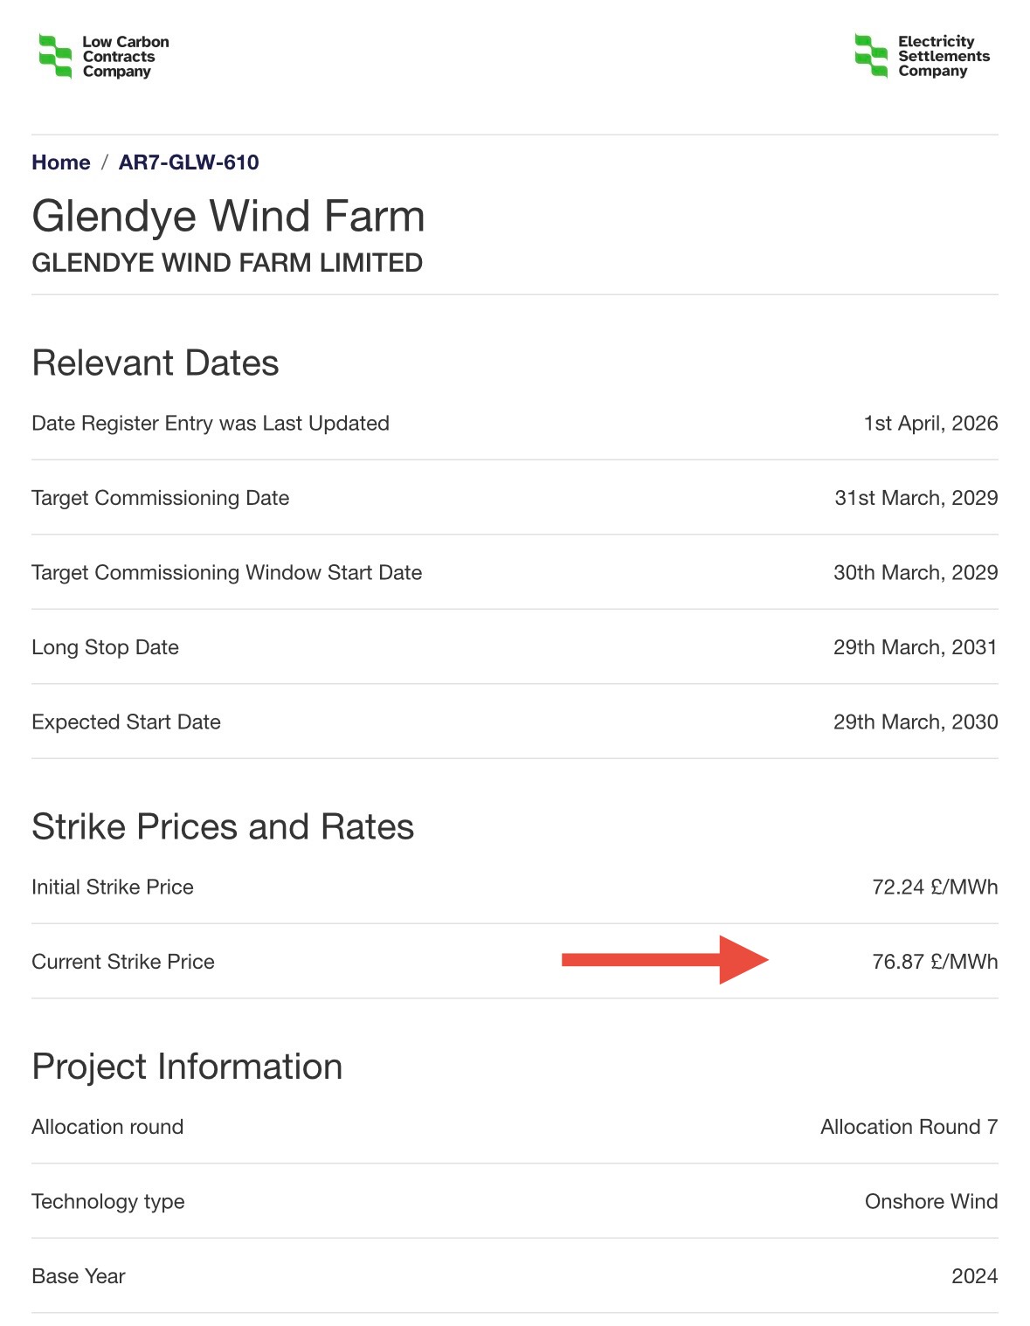
Task: Click the Relevant Dates section heading
Action: 156,363
